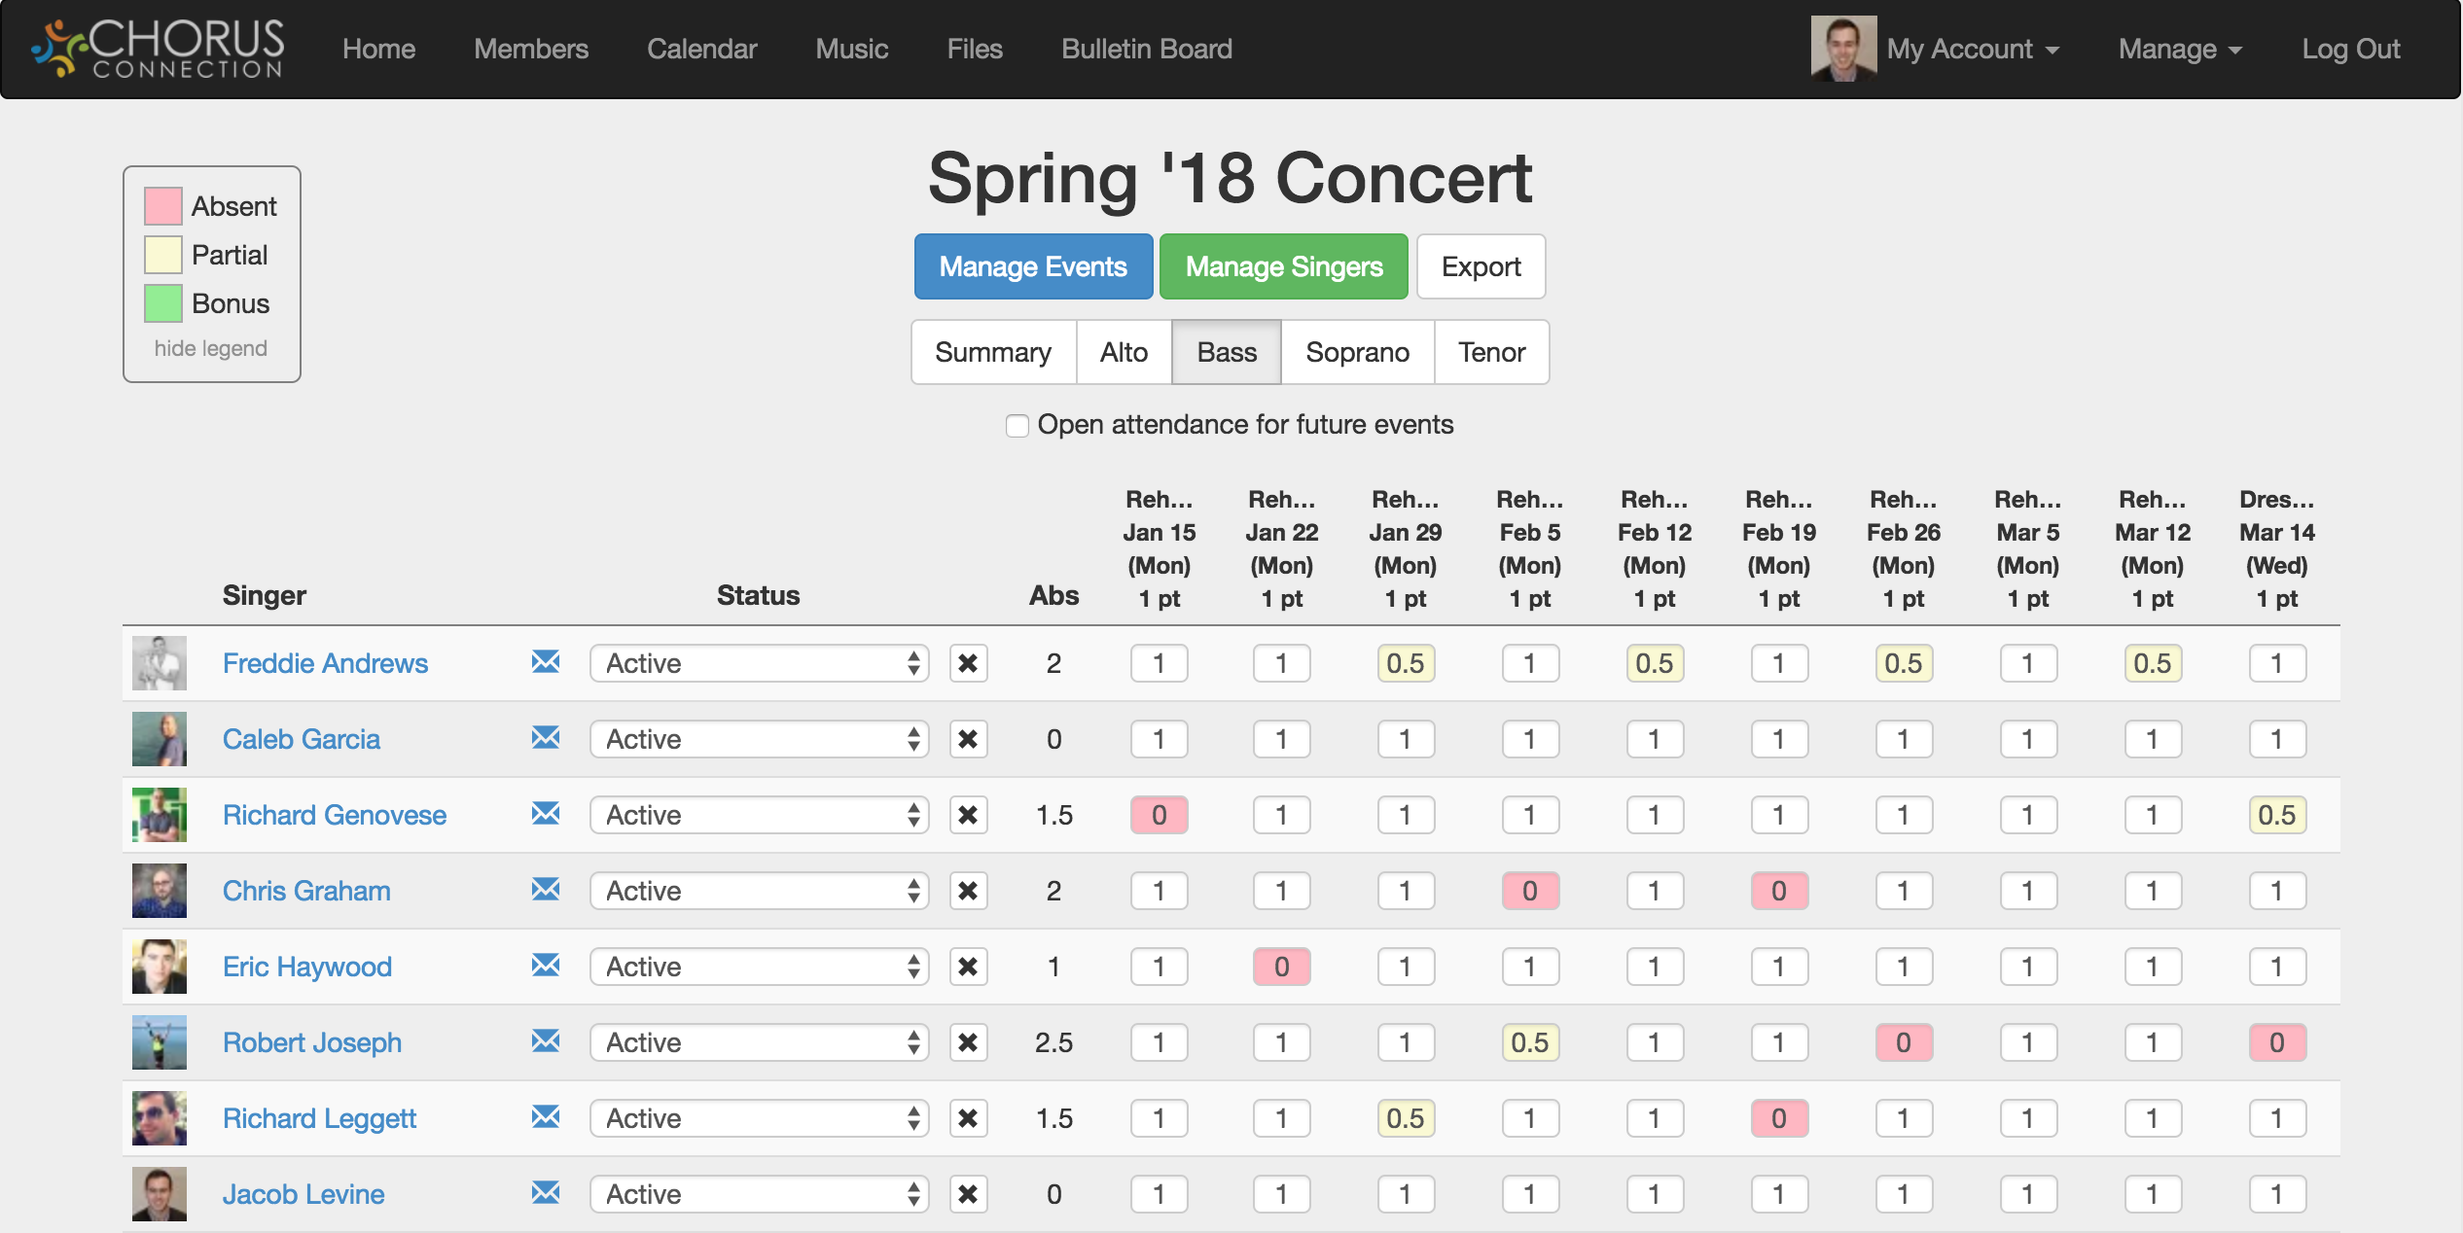Click the email icon next to Robert Joseph
The height and width of the screenshot is (1233, 2463).
546,1042
